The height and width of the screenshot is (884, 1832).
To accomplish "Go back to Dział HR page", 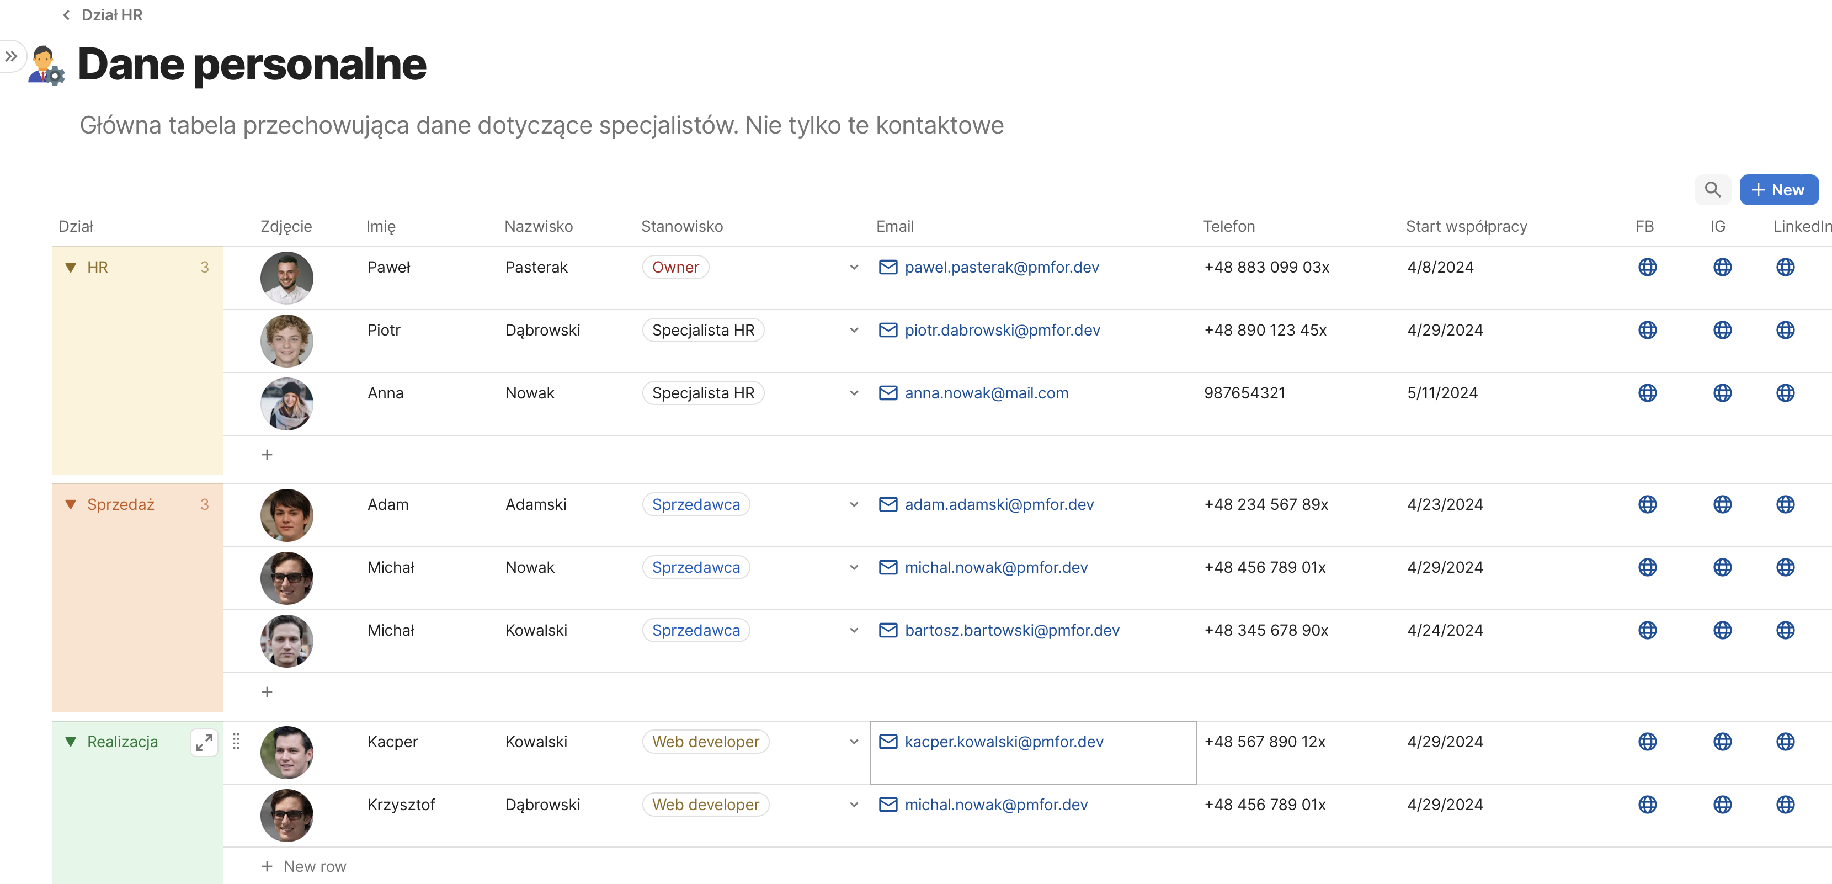I will [103, 15].
